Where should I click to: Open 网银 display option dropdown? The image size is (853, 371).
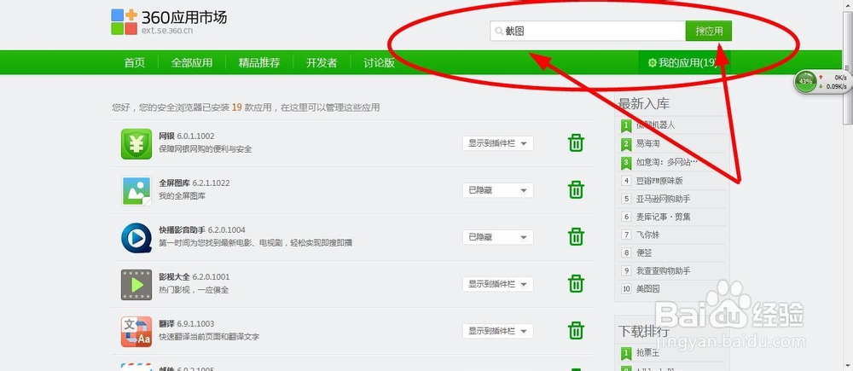point(498,143)
